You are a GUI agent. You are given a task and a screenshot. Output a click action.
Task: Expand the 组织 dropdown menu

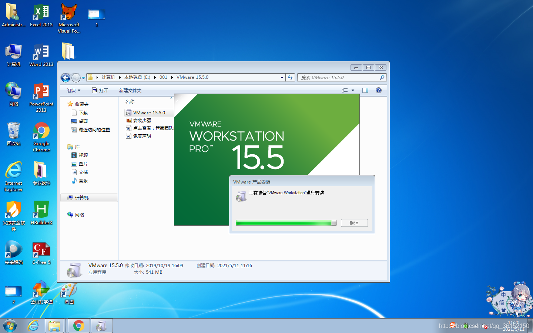[73, 90]
